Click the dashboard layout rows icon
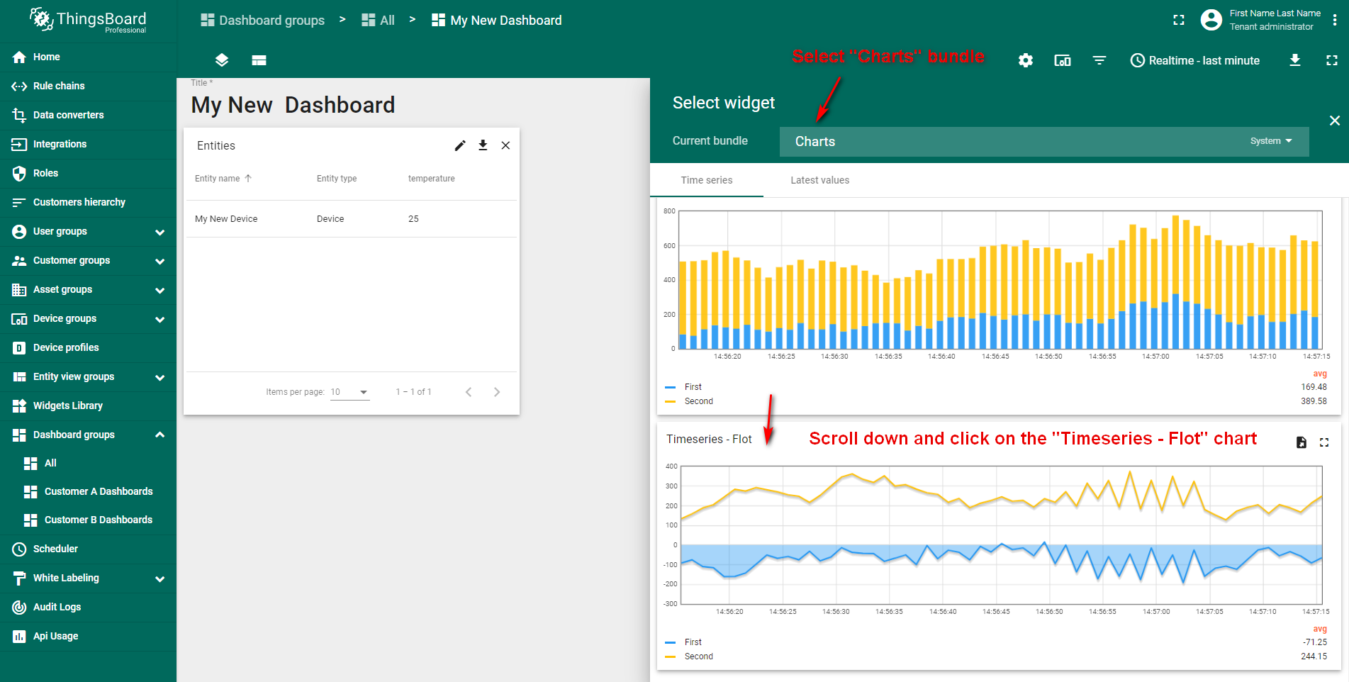This screenshot has width=1349, height=682. tap(259, 60)
